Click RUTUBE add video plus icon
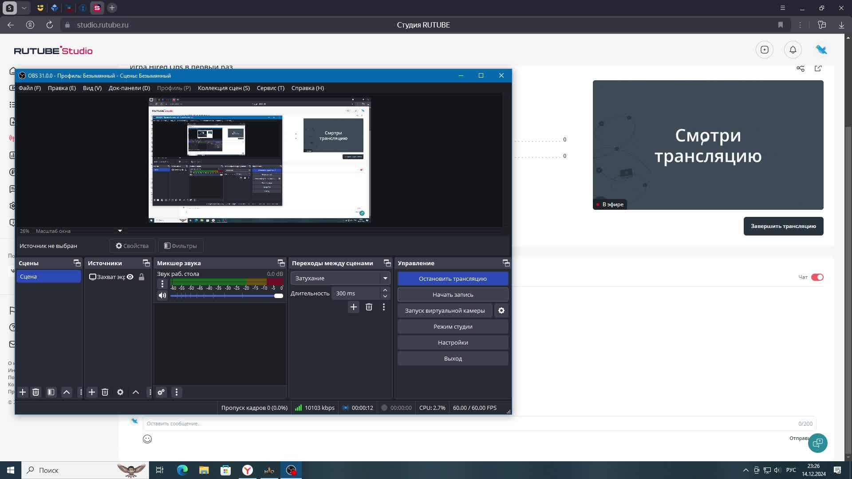Viewport: 852px width, 479px height. 765,50
